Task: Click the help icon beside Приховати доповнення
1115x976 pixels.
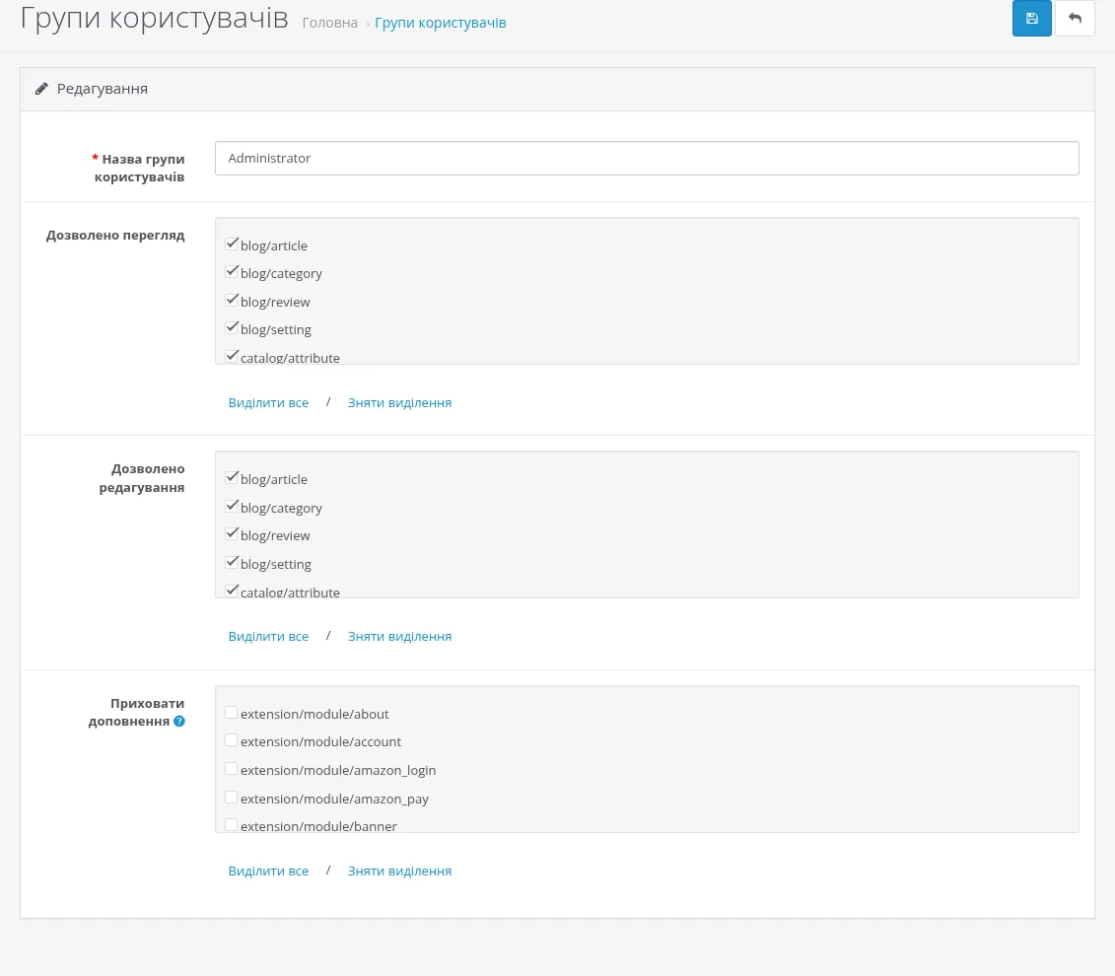Action: pos(179,722)
